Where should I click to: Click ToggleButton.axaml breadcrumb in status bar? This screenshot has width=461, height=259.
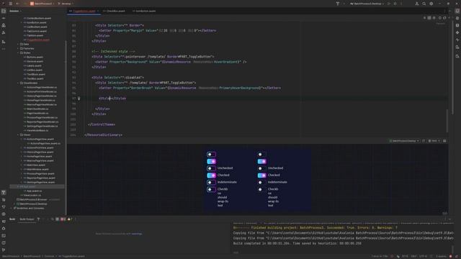tap(71, 256)
